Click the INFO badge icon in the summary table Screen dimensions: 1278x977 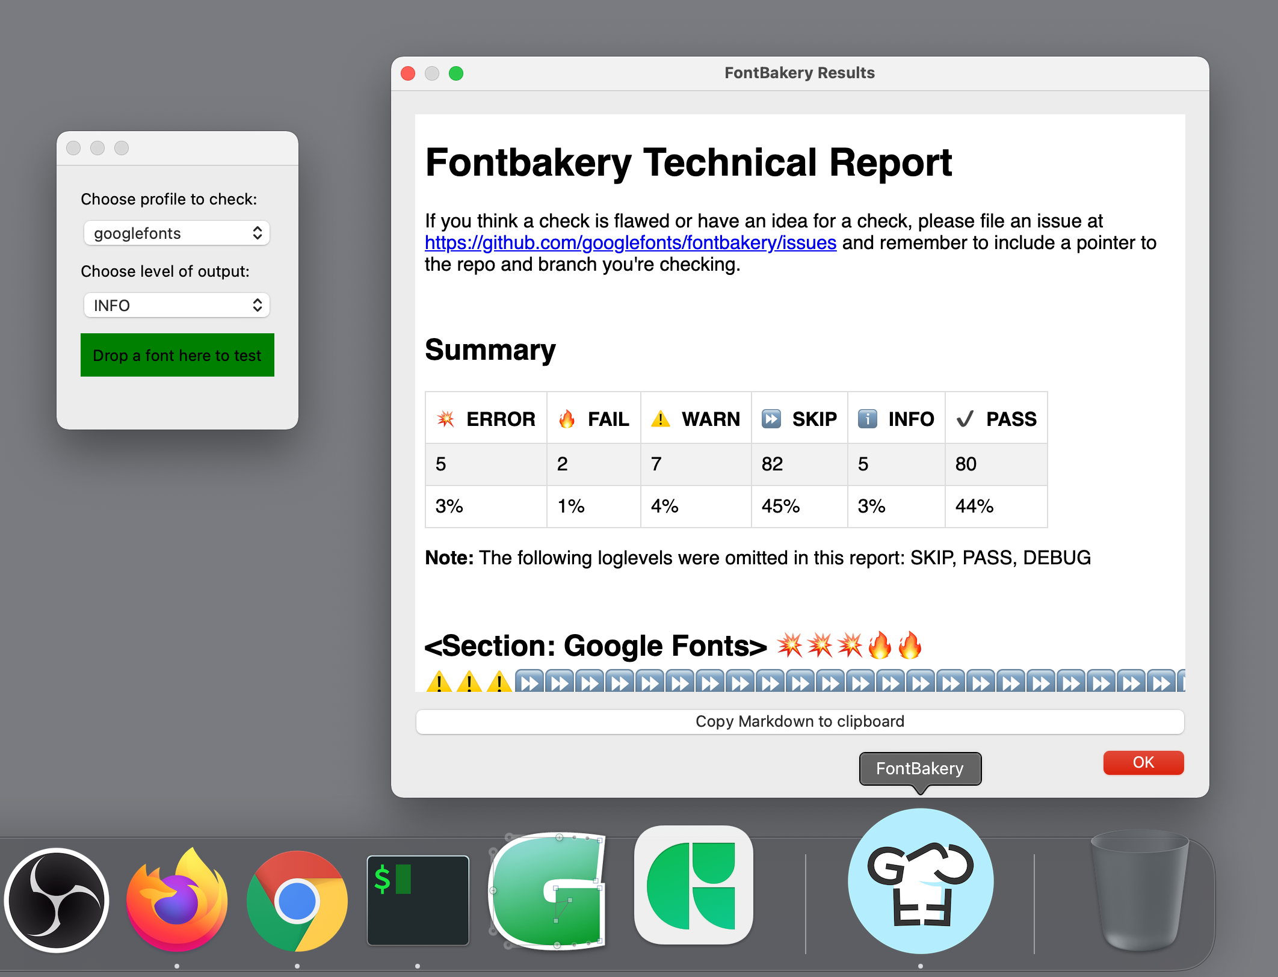coord(866,419)
